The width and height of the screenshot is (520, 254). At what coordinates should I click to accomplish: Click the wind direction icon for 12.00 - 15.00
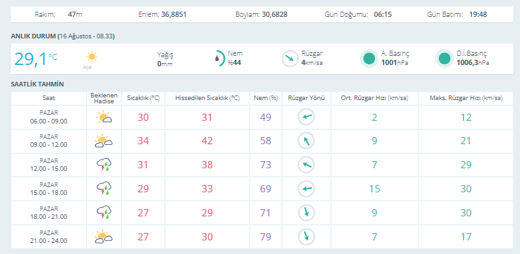point(306,165)
